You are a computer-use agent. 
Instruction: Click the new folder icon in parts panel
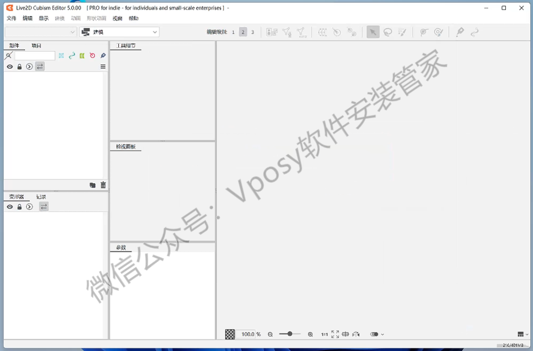92,185
